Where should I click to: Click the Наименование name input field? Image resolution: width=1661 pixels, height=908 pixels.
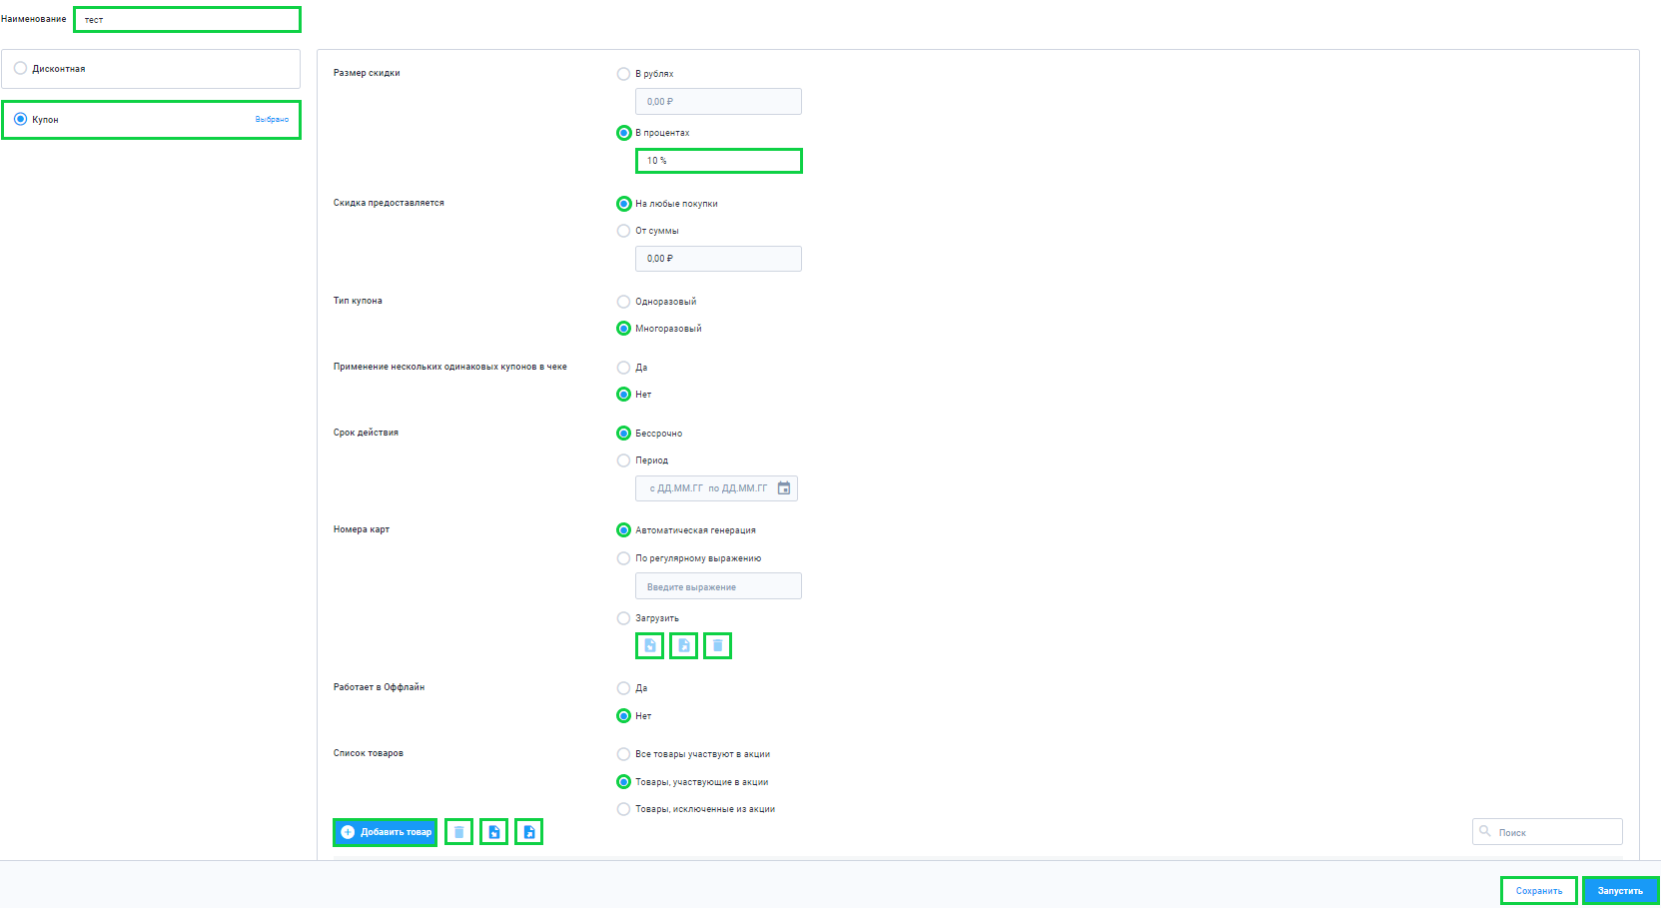[187, 19]
